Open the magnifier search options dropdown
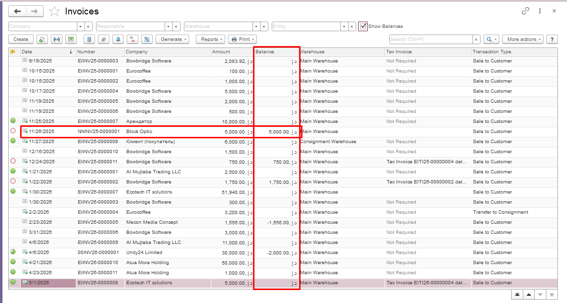567x303 pixels. tap(492, 39)
